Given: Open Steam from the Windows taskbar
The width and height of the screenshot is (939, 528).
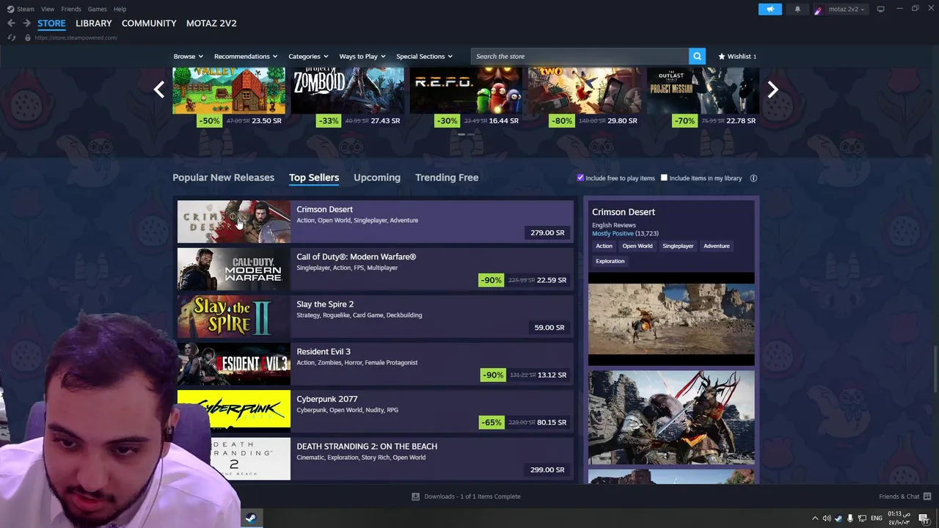Looking at the screenshot, I should pos(251,518).
